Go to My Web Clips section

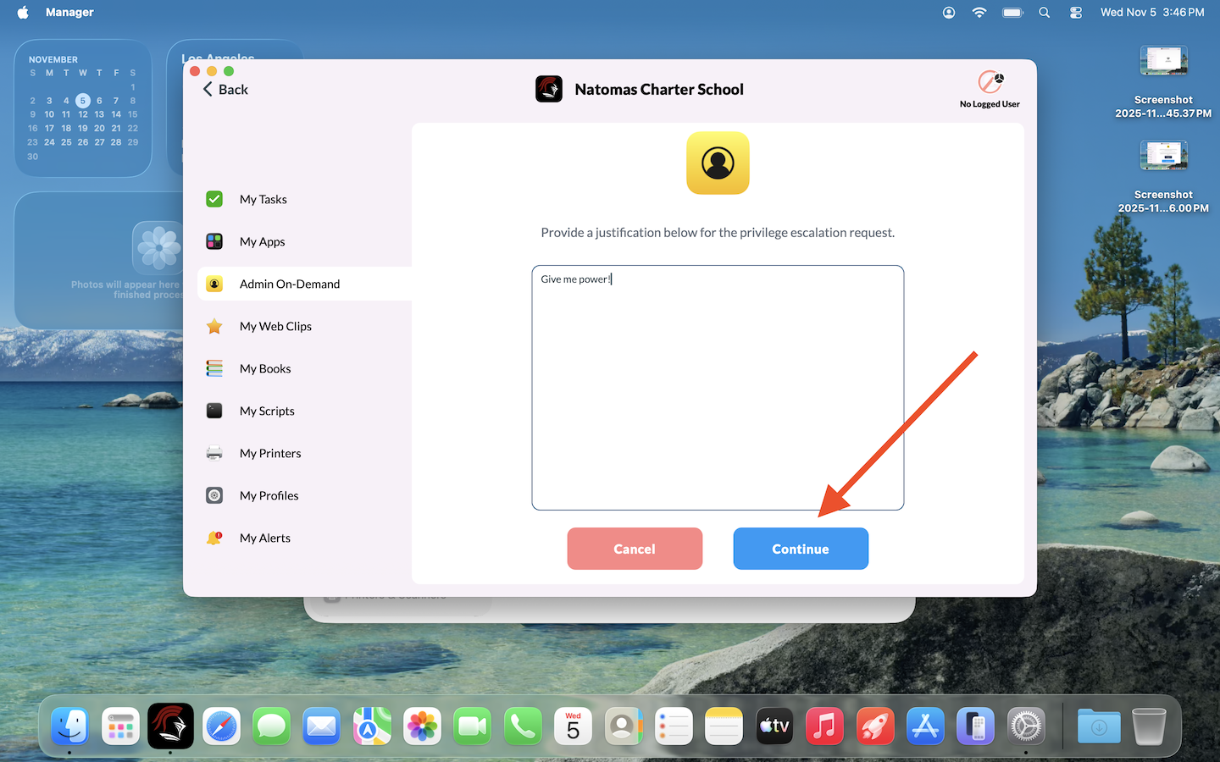tap(304, 326)
